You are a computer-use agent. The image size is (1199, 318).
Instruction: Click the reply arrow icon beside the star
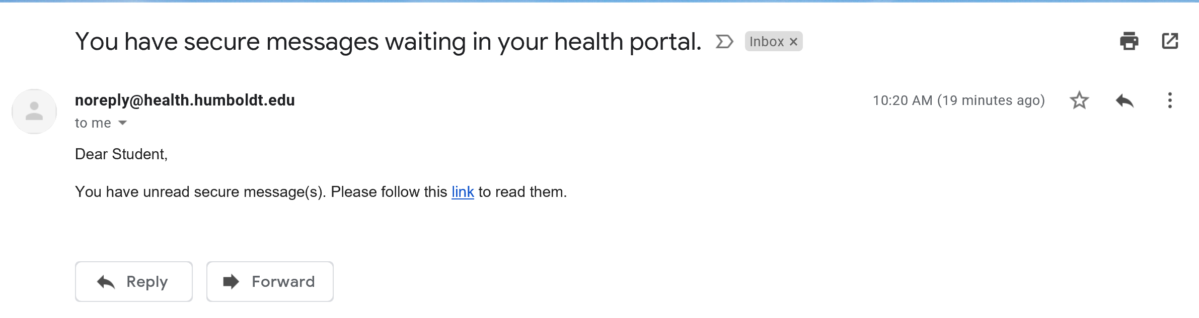[x=1125, y=100]
